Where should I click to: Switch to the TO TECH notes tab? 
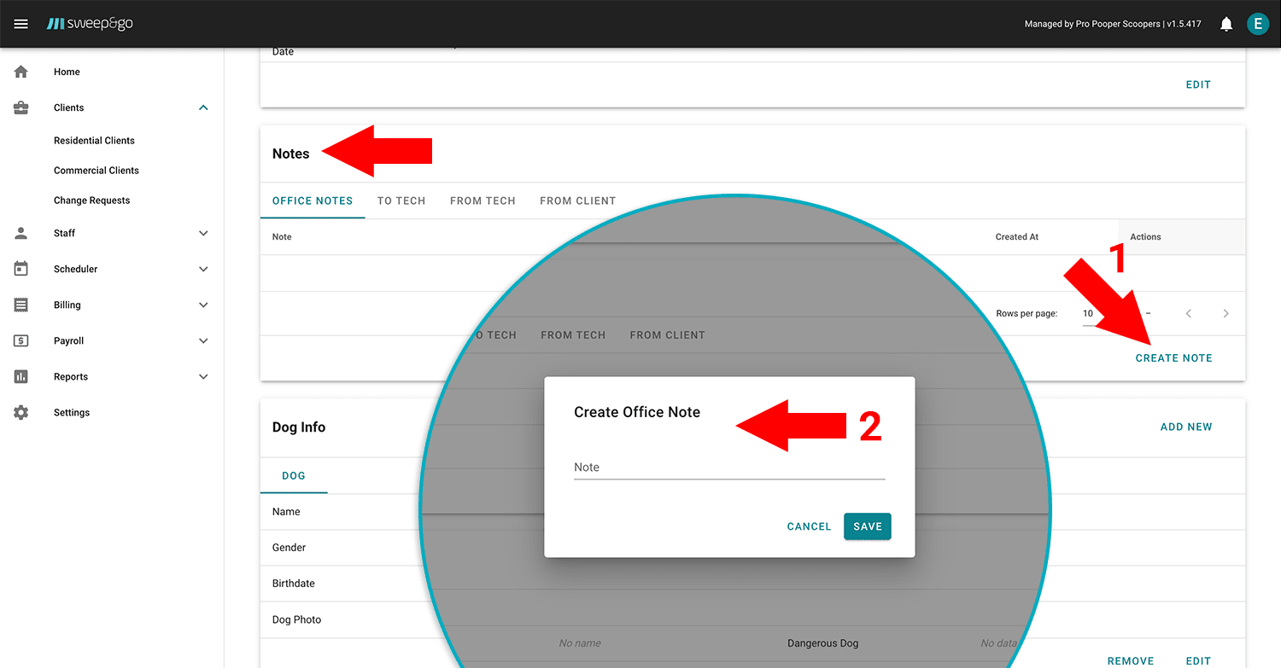coord(401,200)
